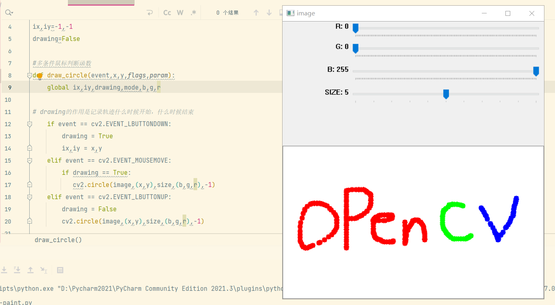Click the SIZE trackbar slider handle
Screen dimensions: 555x305
(446, 94)
